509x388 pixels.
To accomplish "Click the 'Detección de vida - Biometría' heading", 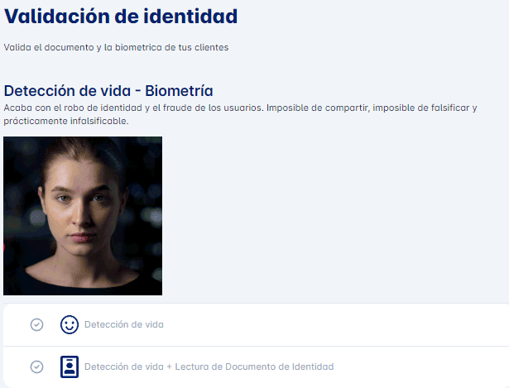I will pyautogui.click(x=109, y=91).
